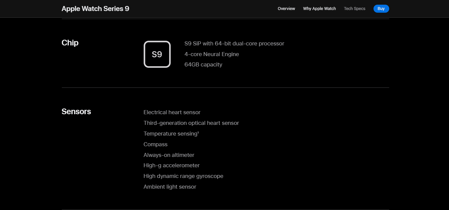Click the Compass sensor entry
Viewport: 449px width, 210px height.
coord(155,145)
